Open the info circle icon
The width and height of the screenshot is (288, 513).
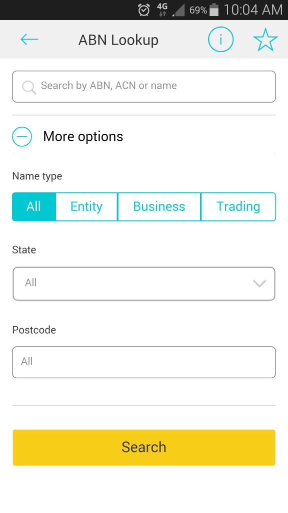pyautogui.click(x=220, y=40)
